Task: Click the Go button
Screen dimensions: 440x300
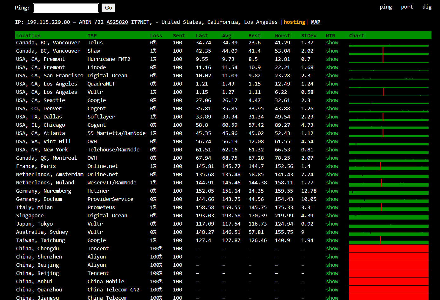Action: click(x=108, y=8)
